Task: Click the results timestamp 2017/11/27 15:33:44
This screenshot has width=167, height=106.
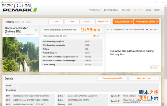Action: point(23,22)
